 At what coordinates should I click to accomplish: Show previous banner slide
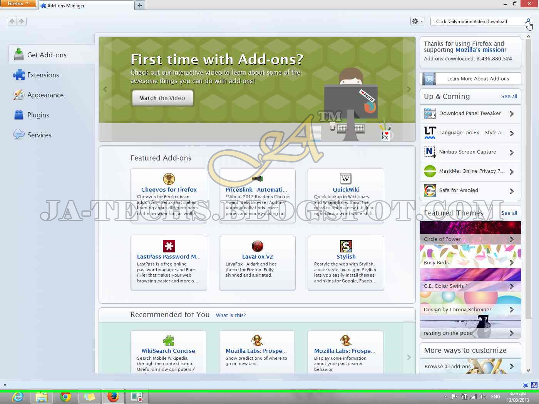[x=105, y=89]
